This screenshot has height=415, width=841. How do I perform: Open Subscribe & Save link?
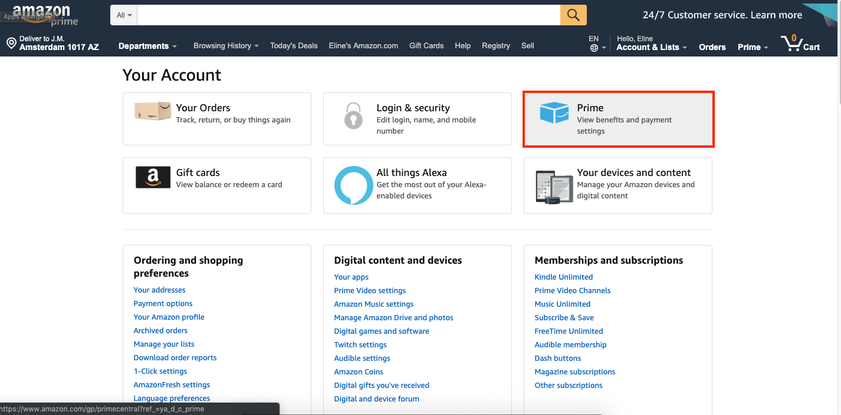pyautogui.click(x=564, y=317)
